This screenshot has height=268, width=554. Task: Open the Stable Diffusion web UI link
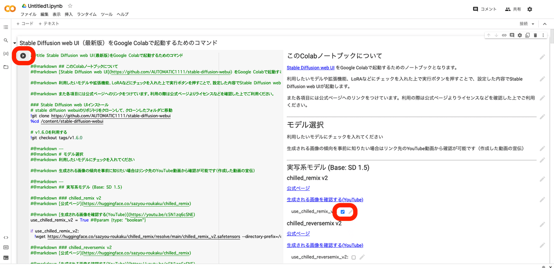[x=310, y=67]
